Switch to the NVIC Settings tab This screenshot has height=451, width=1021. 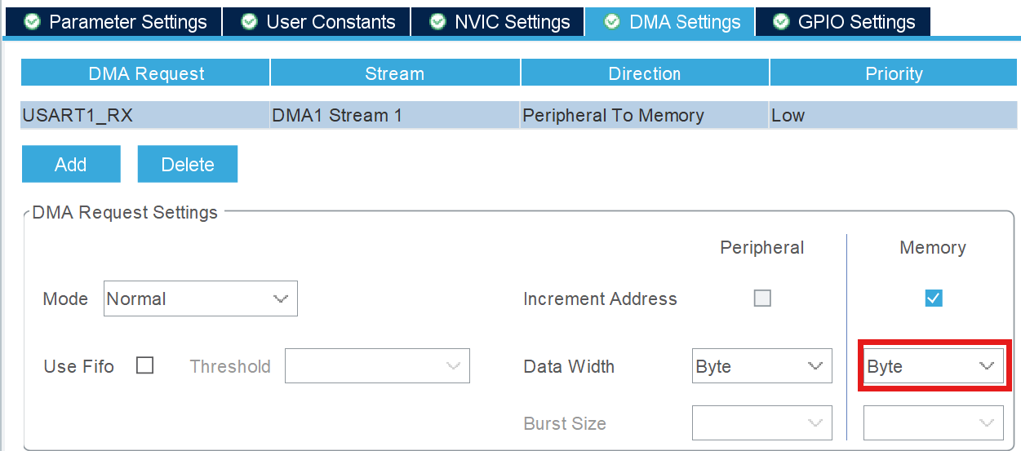click(x=497, y=22)
